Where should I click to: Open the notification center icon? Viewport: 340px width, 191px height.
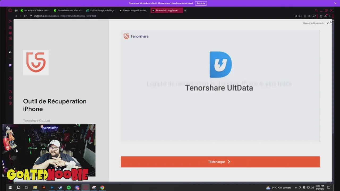click(x=329, y=188)
